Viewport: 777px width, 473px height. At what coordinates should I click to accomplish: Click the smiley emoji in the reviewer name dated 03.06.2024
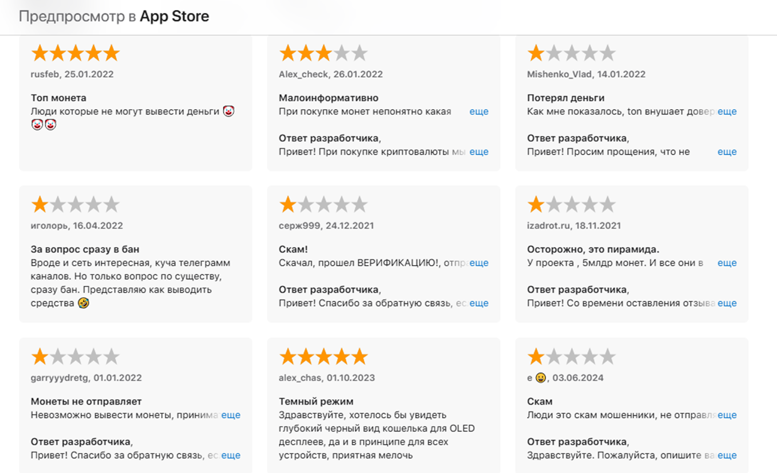540,378
